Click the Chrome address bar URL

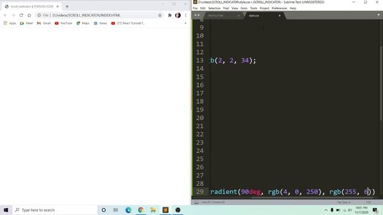click(86, 15)
